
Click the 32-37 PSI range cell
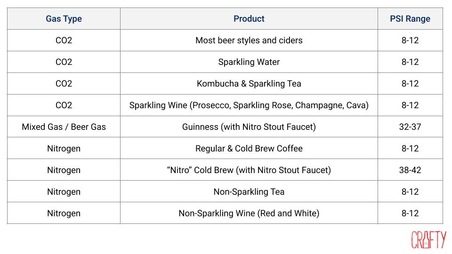[x=410, y=127]
